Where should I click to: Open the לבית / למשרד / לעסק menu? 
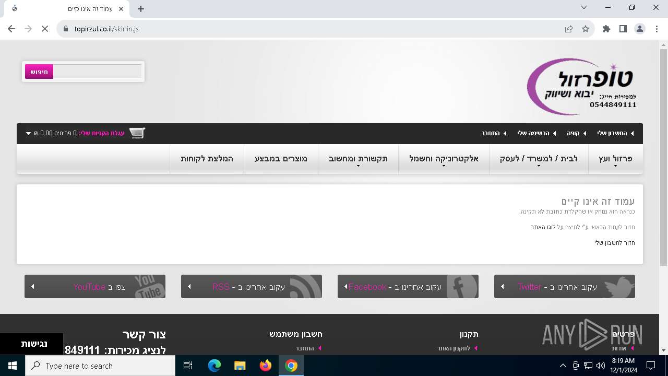point(539,159)
